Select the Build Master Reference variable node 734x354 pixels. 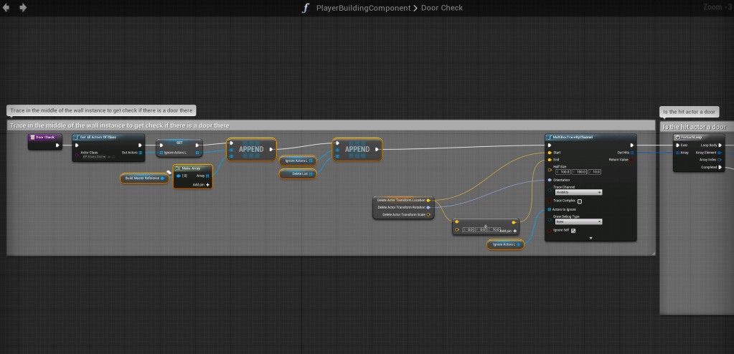[x=143, y=178]
